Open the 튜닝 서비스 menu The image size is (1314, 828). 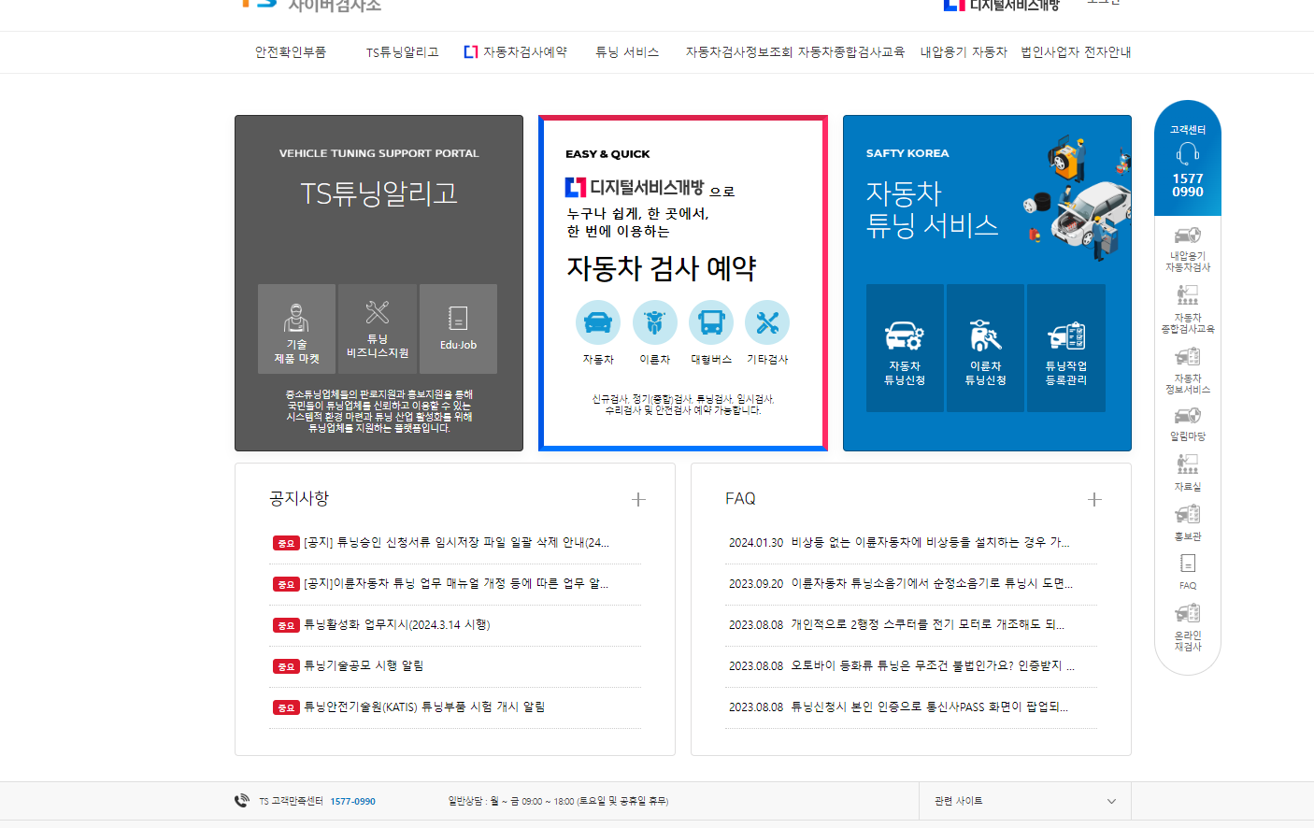(627, 52)
